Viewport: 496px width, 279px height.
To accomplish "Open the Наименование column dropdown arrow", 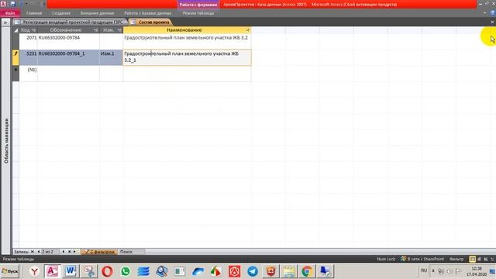I will (x=248, y=30).
